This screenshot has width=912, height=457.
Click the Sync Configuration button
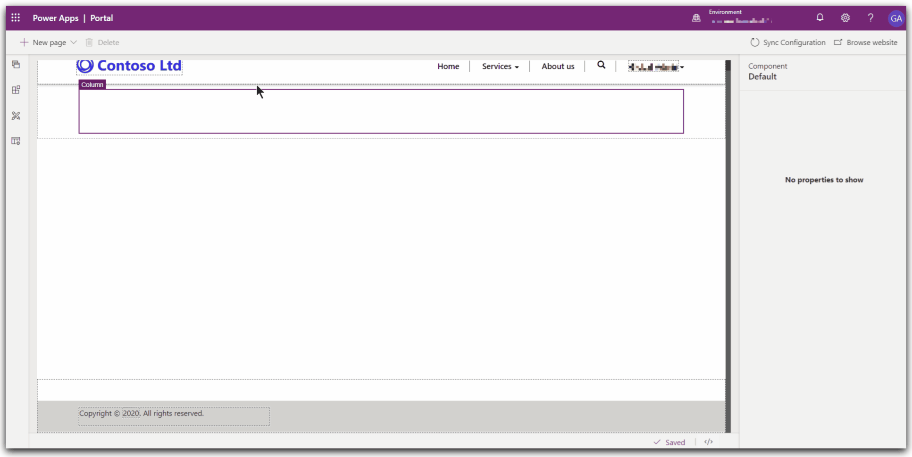tap(788, 42)
